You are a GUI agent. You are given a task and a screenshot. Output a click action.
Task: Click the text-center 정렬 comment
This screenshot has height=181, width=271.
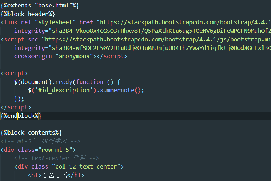[56, 158]
